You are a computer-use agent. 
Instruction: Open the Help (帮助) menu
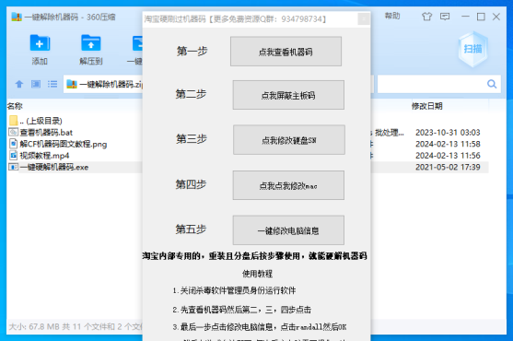coord(392,16)
